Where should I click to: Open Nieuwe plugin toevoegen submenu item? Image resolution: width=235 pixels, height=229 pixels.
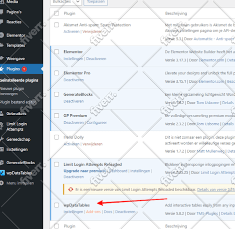click(12, 91)
